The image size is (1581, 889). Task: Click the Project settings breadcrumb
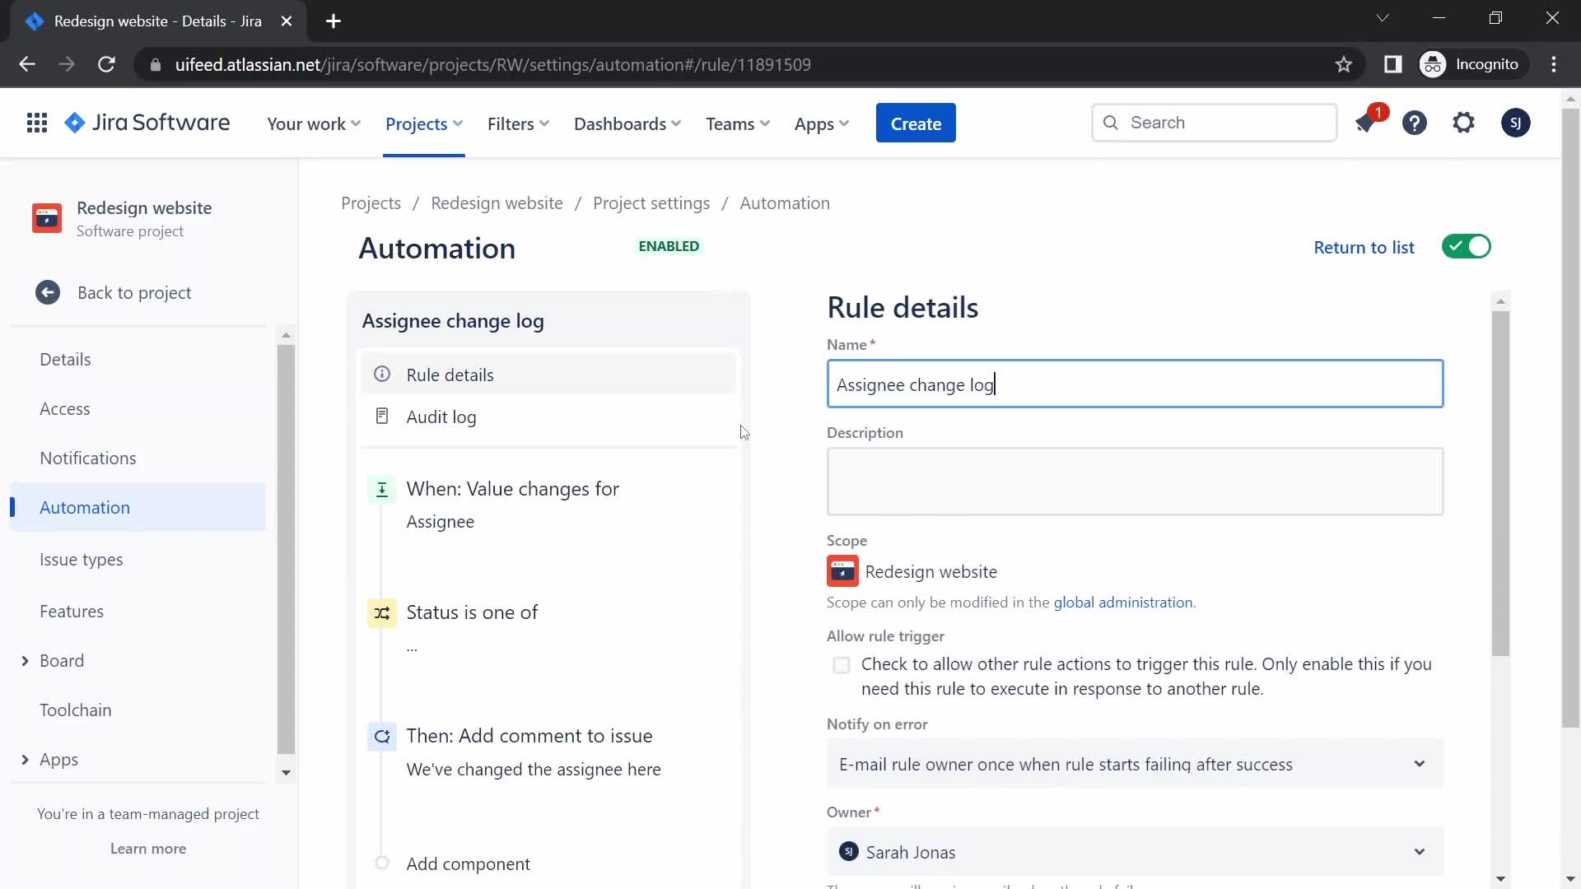[x=651, y=203]
